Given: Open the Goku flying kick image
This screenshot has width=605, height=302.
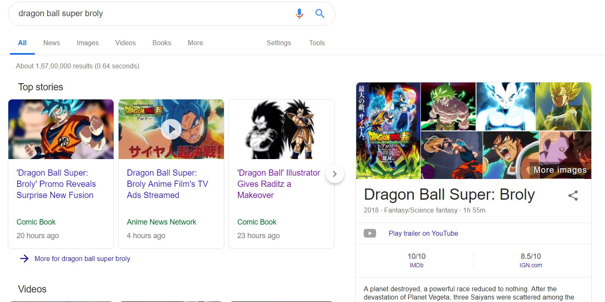Looking at the screenshot, I should tap(452, 155).
